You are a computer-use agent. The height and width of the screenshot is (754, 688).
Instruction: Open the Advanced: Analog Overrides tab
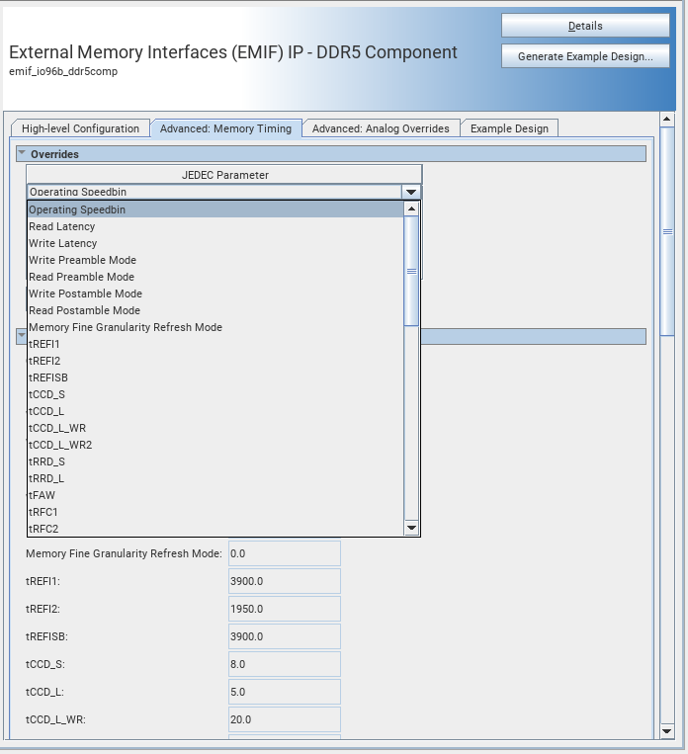tap(381, 128)
